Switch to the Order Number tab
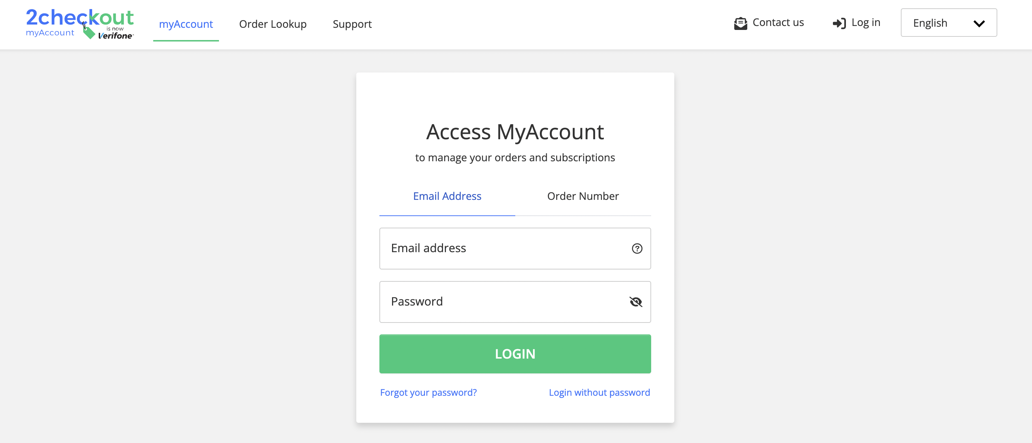Image resolution: width=1032 pixels, height=443 pixels. 583,196
